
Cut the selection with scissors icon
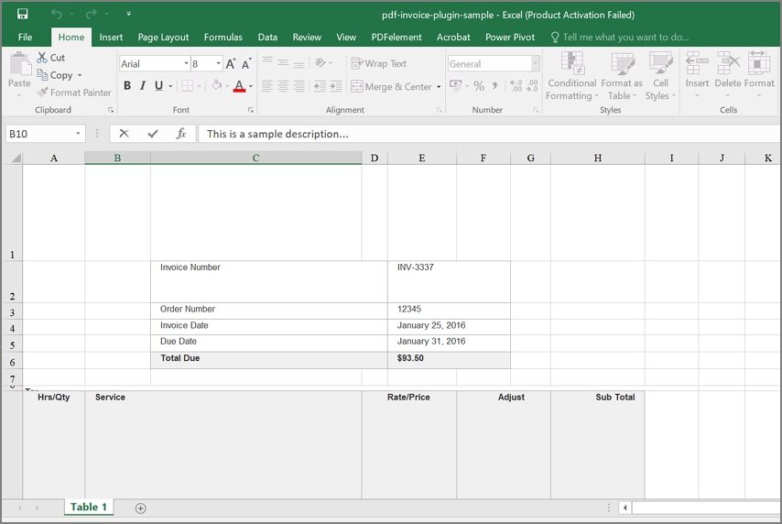pyautogui.click(x=51, y=58)
